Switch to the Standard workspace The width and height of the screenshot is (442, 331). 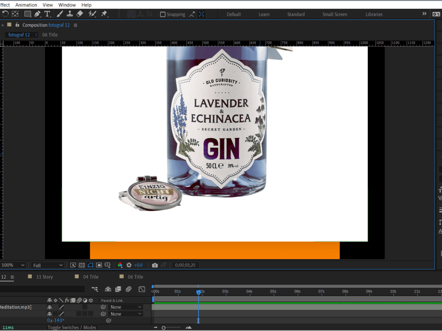tap(296, 15)
